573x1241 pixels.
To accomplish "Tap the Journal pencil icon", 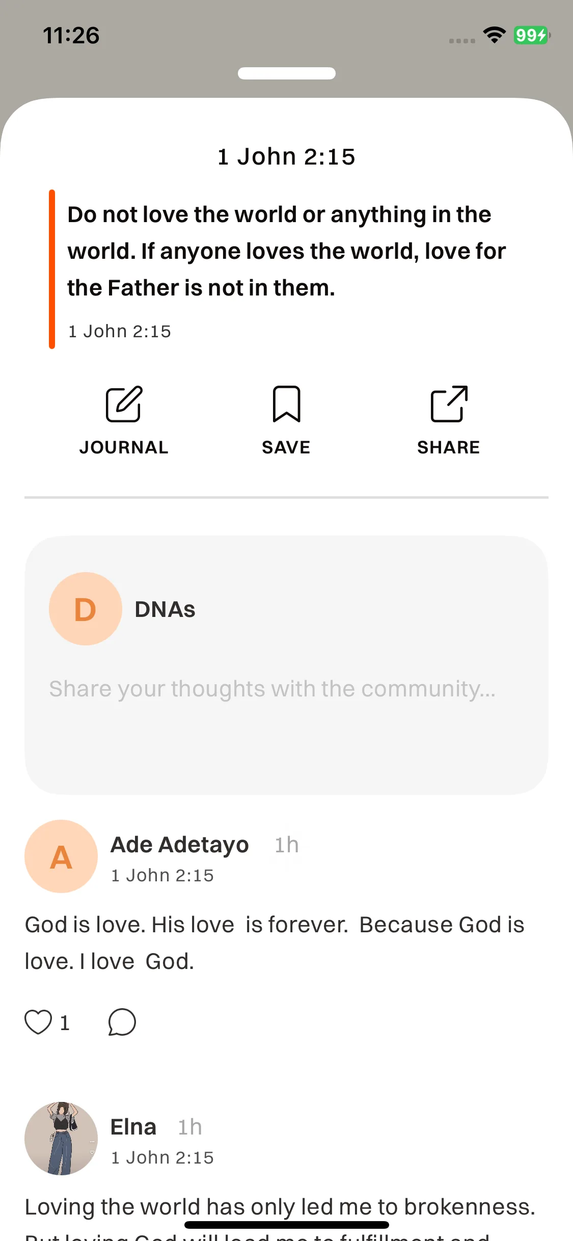I will pyautogui.click(x=124, y=404).
